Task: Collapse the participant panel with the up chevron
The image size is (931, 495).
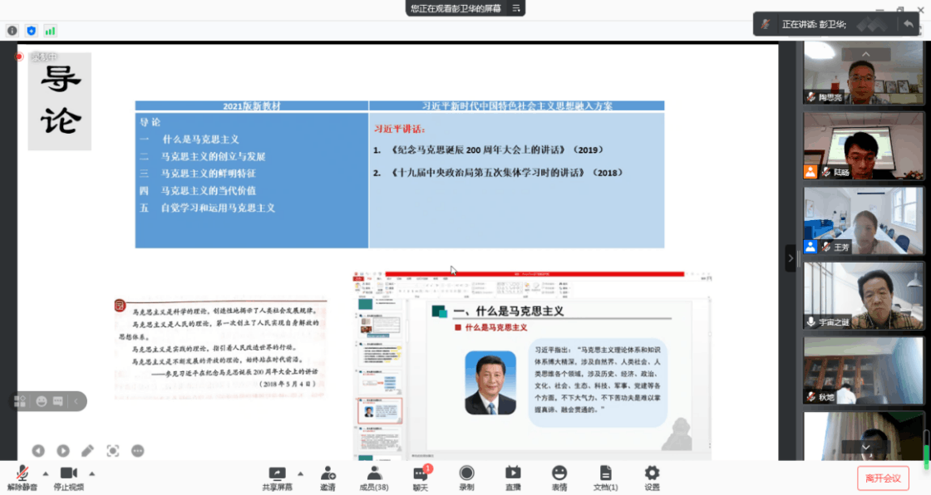Action: click(865, 52)
